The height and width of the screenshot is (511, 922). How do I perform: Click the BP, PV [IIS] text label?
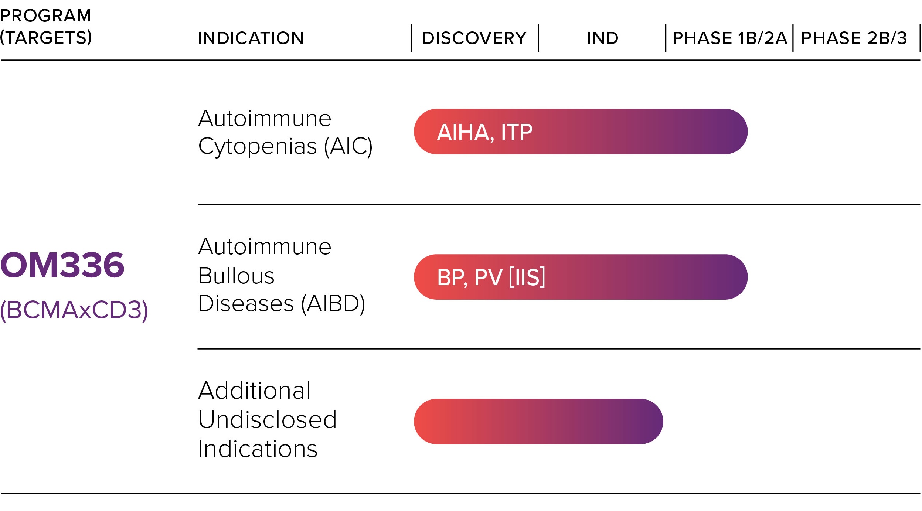tap(491, 277)
